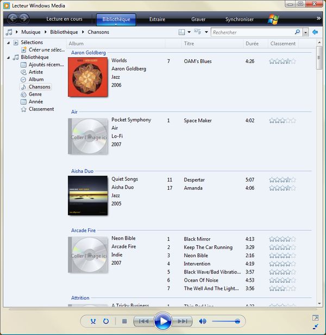
Task: Click the Back navigation arrow
Action: pos(12,19)
